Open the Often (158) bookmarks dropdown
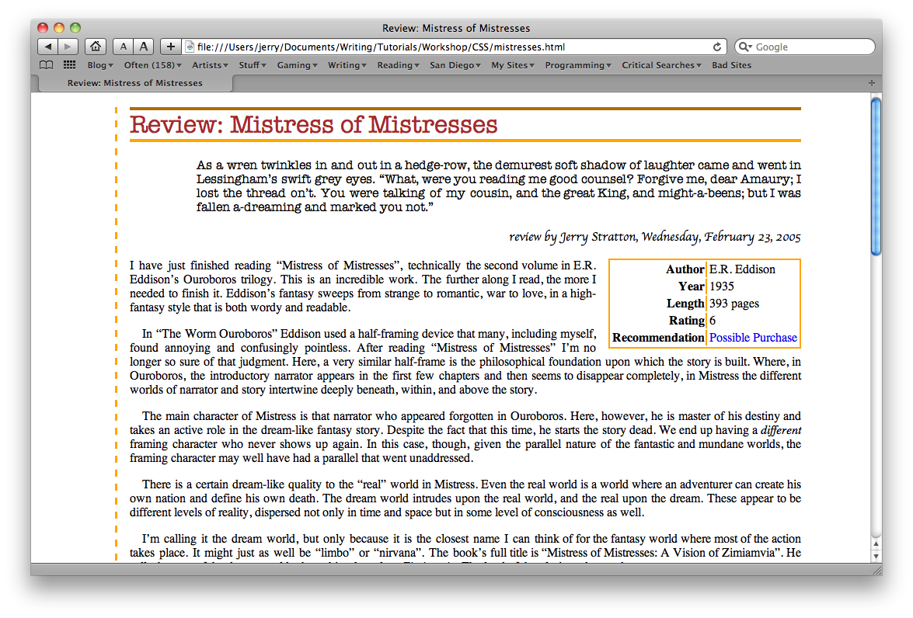 (x=152, y=65)
